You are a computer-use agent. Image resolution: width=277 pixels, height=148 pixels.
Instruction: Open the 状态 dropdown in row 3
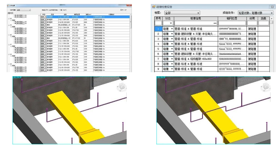[x=172, y=39]
